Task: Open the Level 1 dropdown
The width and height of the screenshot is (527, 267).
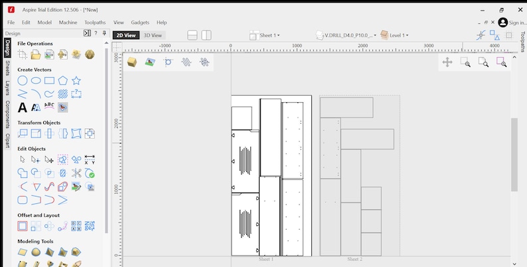Action: pos(394,35)
